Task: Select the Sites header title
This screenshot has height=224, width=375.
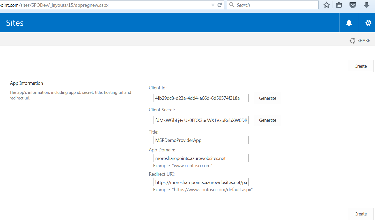Action: tap(14, 23)
